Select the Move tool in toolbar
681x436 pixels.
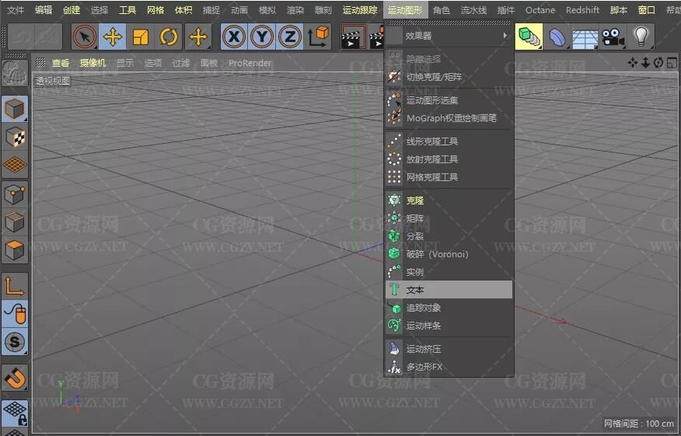[x=112, y=37]
